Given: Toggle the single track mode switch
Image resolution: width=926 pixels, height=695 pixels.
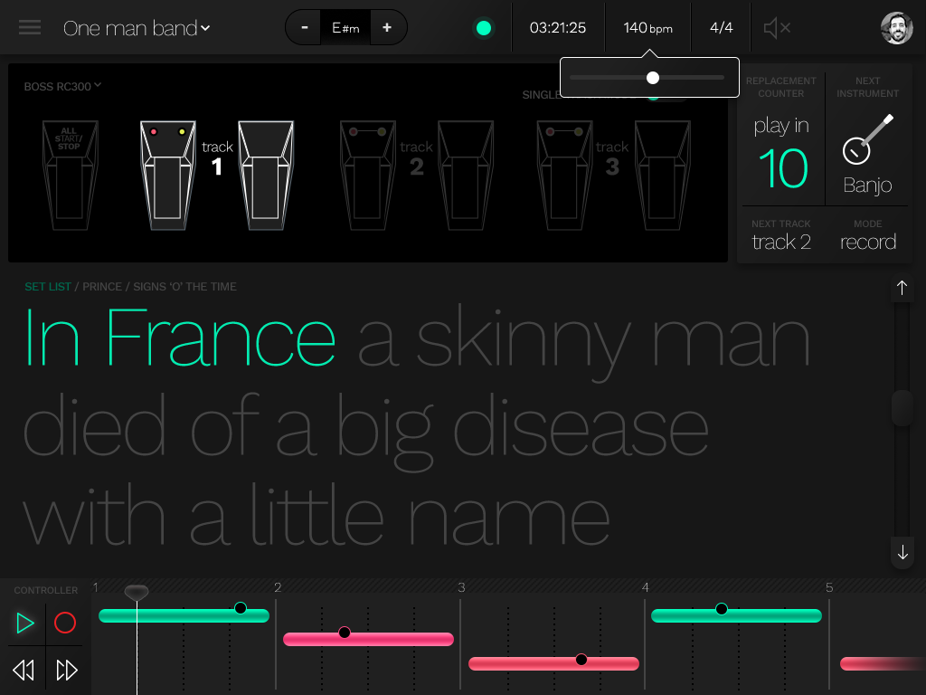Looking at the screenshot, I should pos(660,95).
